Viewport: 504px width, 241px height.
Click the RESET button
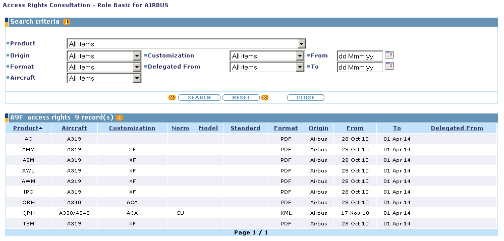coord(241,98)
